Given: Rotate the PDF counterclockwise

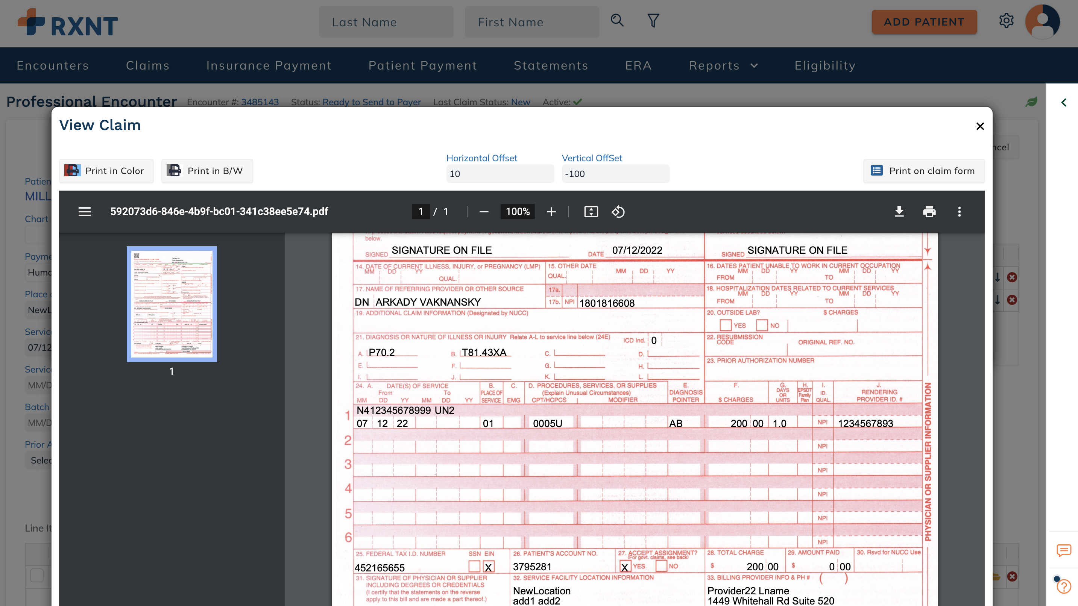Looking at the screenshot, I should 618,212.
